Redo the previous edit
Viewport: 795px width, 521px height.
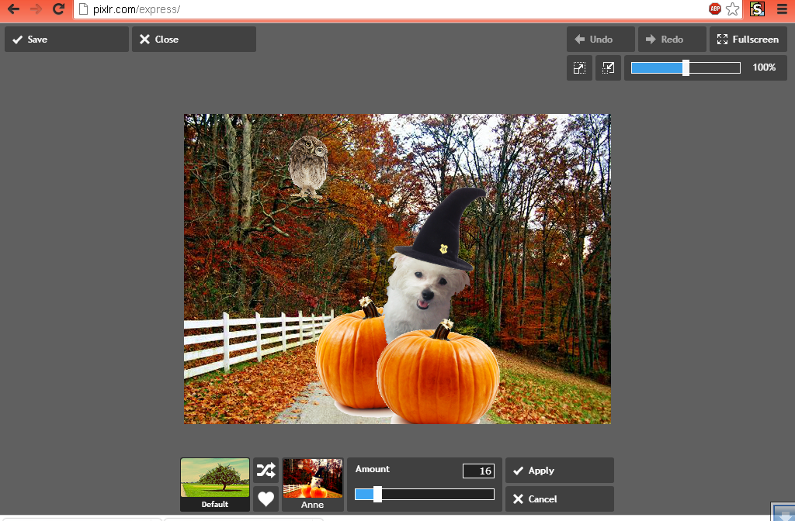pos(672,39)
